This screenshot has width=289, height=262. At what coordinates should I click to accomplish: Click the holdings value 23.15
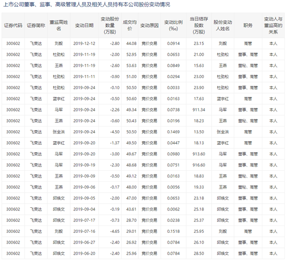point(199,44)
